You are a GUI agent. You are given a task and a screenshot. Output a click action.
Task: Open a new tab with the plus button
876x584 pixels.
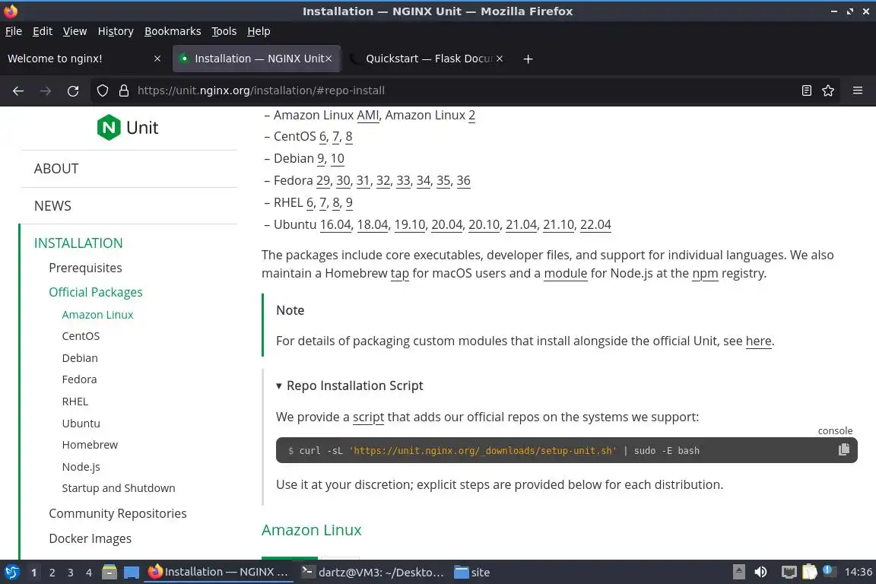(528, 59)
